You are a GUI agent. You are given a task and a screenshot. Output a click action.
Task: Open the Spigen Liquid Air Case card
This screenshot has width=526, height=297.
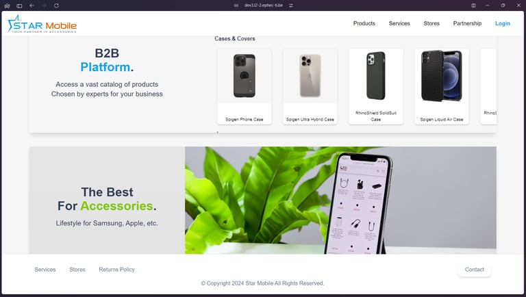442,86
